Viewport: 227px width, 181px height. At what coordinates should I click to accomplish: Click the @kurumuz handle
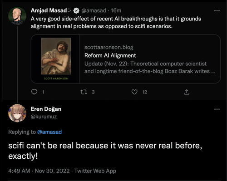(x=44, y=117)
